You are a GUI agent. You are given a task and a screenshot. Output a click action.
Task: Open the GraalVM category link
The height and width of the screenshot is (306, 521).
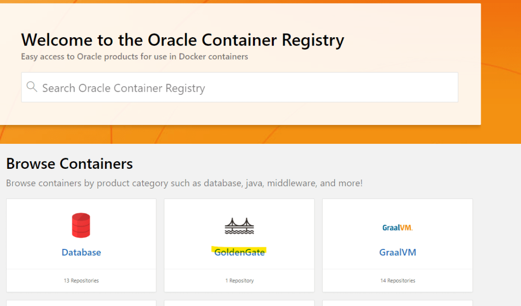pyautogui.click(x=397, y=252)
